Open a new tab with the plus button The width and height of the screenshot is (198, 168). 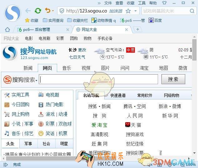pyautogui.click(x=138, y=29)
